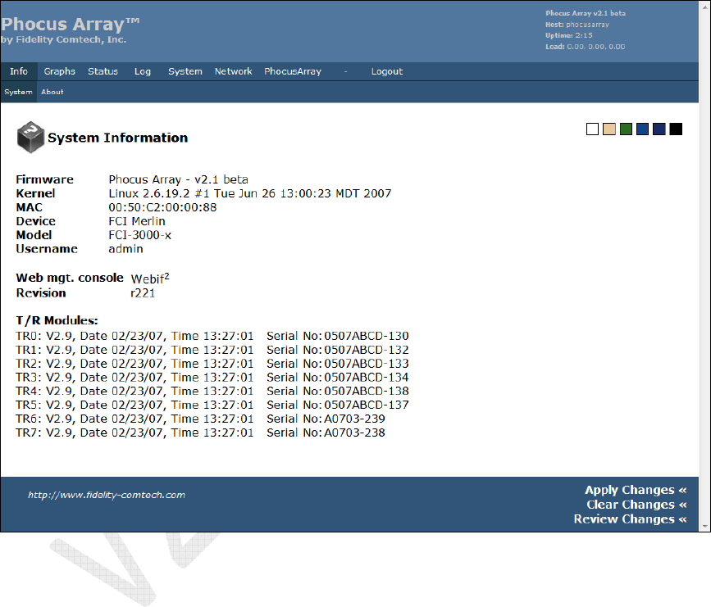Select the tan color theme swatch
The height and width of the screenshot is (607, 711).
pyautogui.click(x=609, y=129)
